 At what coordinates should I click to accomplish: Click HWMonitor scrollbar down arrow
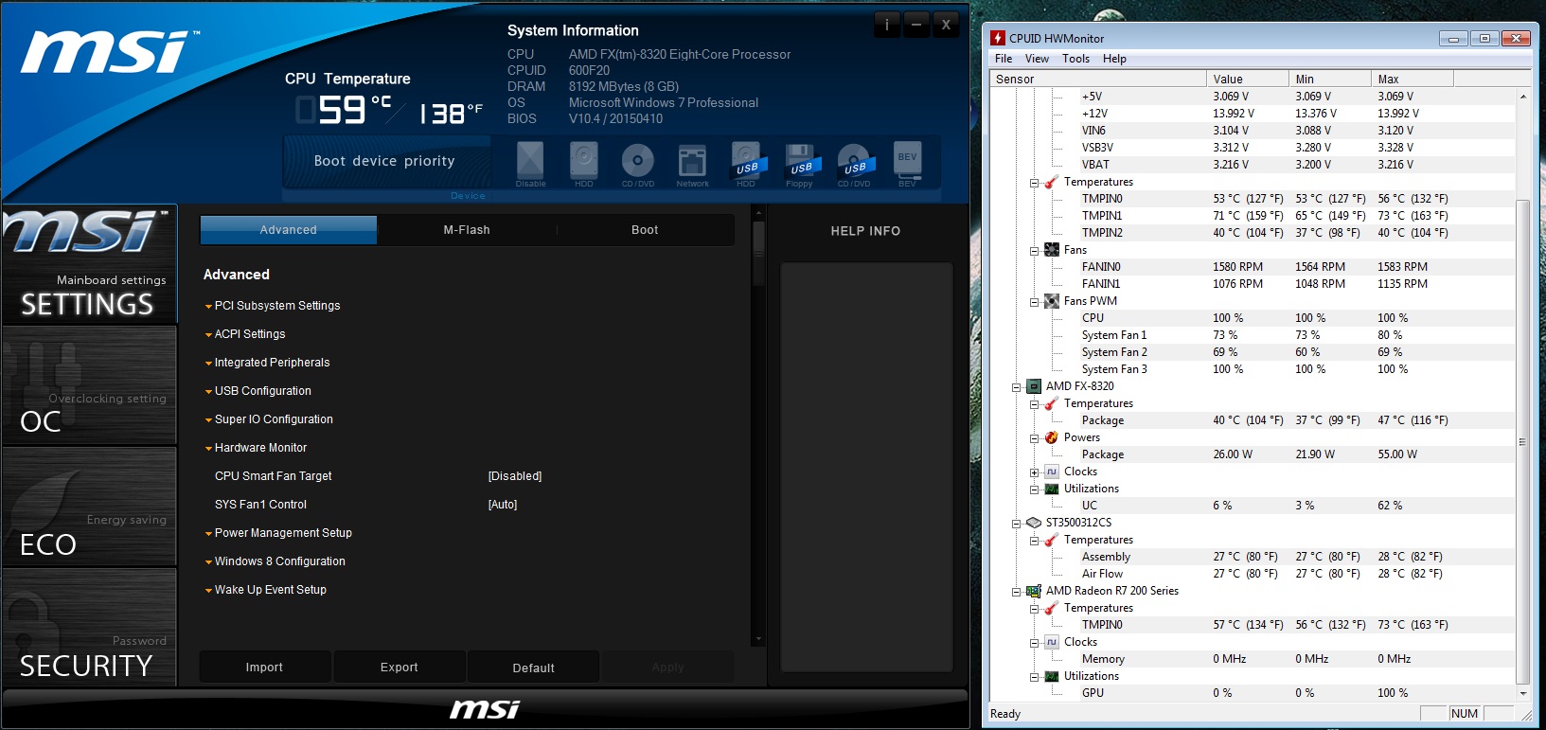point(1522,693)
